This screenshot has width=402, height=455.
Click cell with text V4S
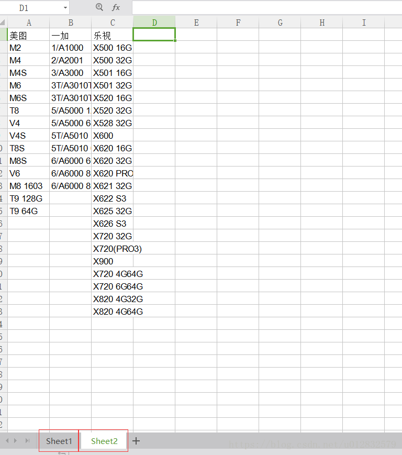pyautogui.click(x=29, y=135)
